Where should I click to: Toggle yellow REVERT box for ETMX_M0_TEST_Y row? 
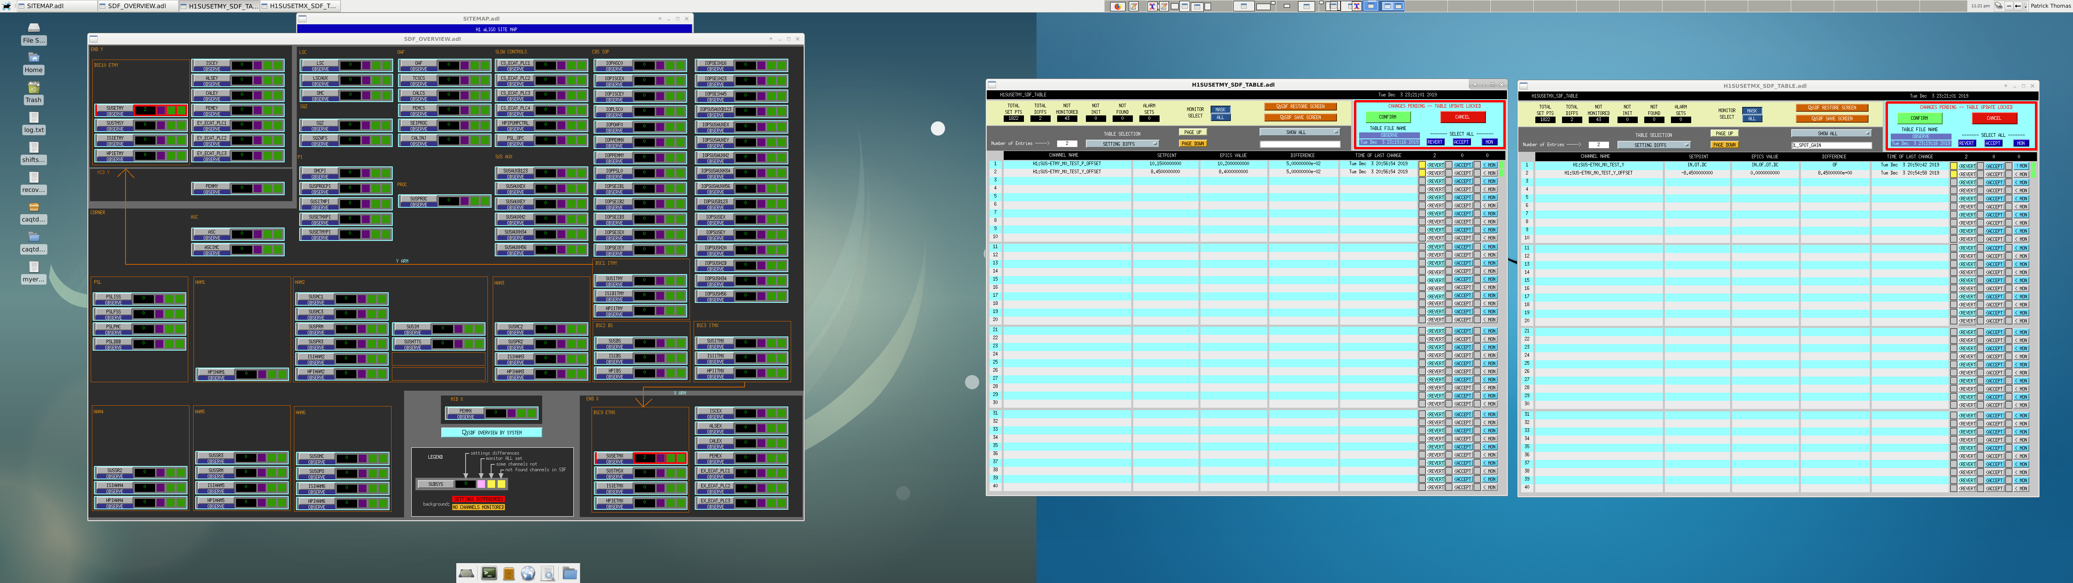(x=1953, y=166)
